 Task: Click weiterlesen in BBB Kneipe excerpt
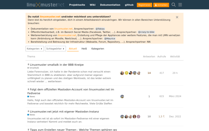pyautogui.click(x=55, y=81)
